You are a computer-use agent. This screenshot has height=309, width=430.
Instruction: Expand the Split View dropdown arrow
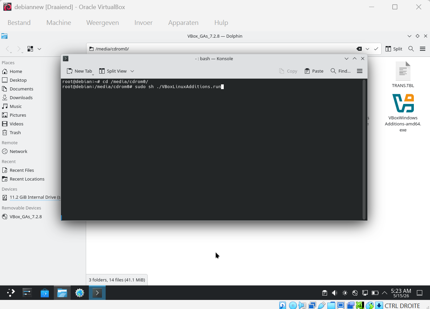132,71
